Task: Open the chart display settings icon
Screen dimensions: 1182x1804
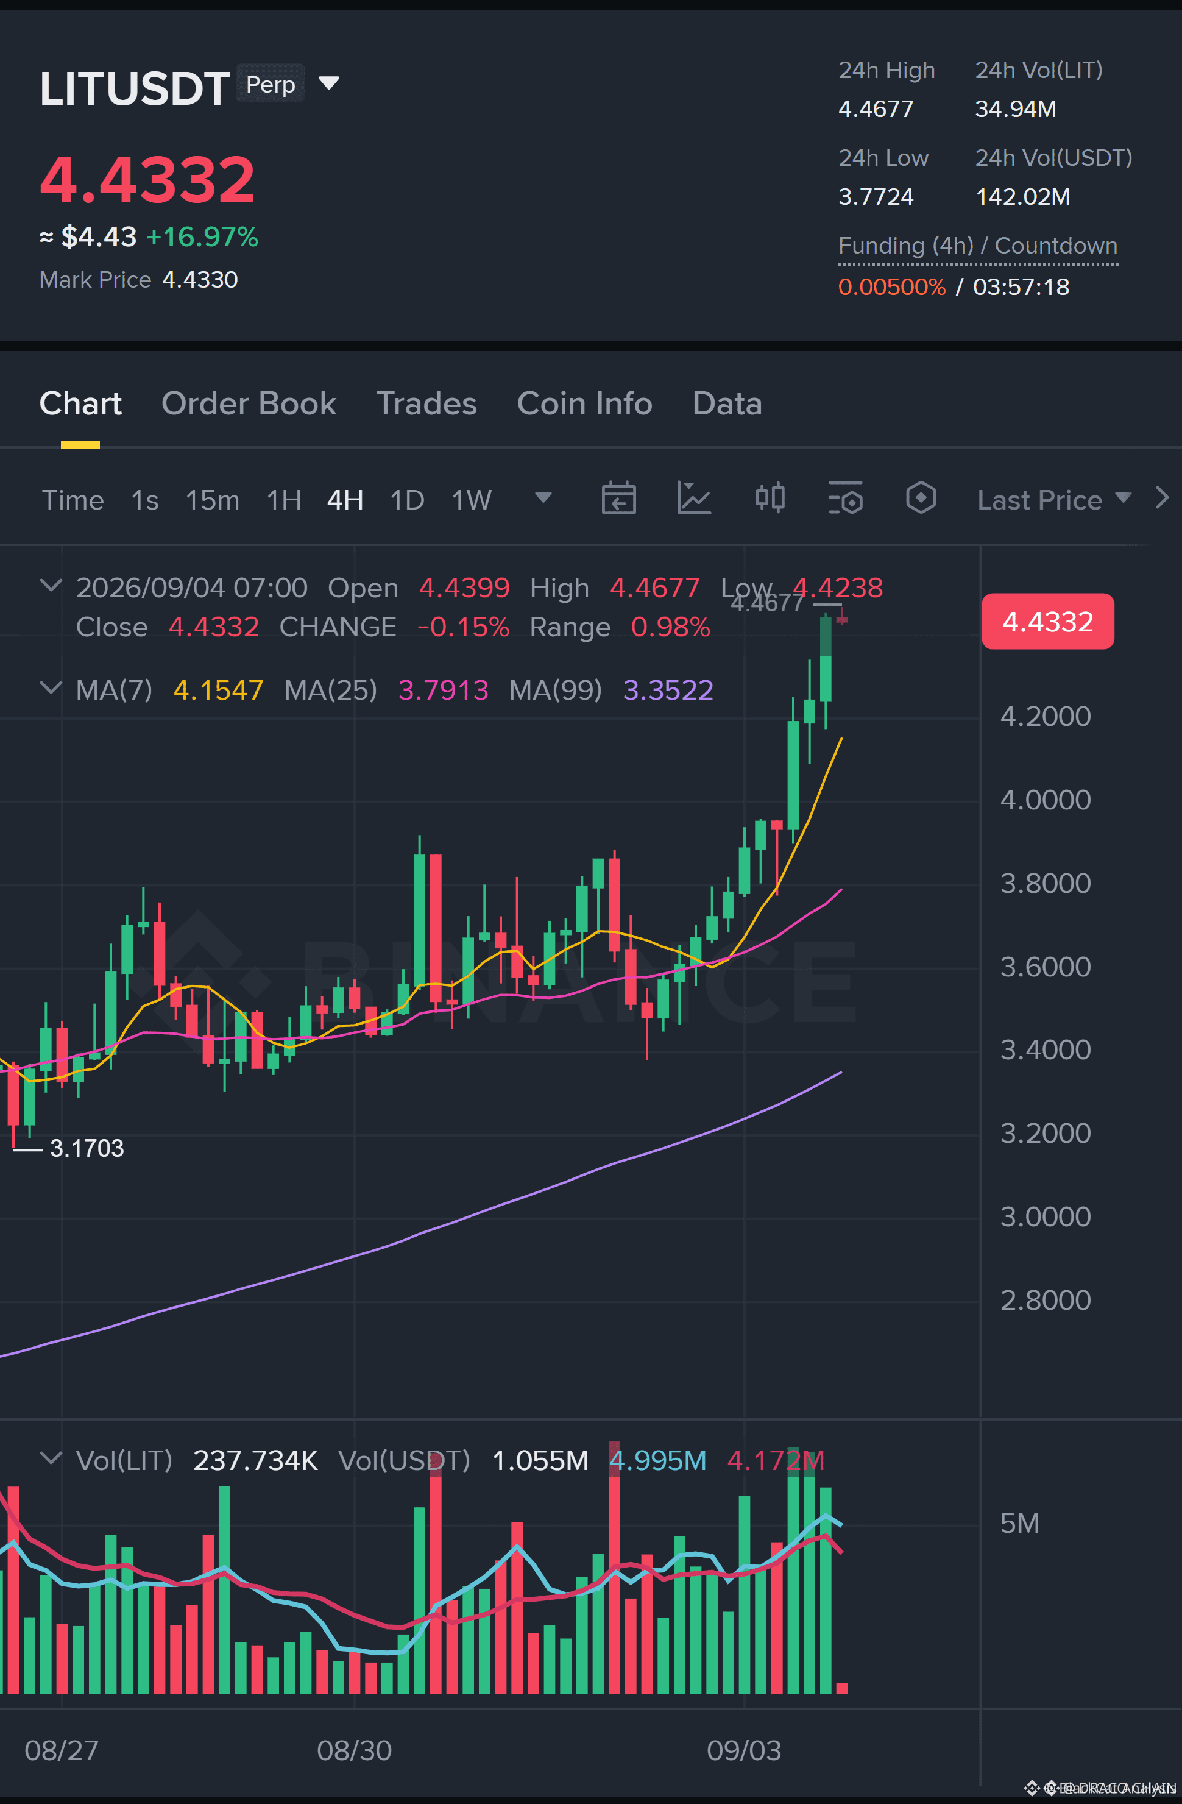Action: [x=846, y=498]
